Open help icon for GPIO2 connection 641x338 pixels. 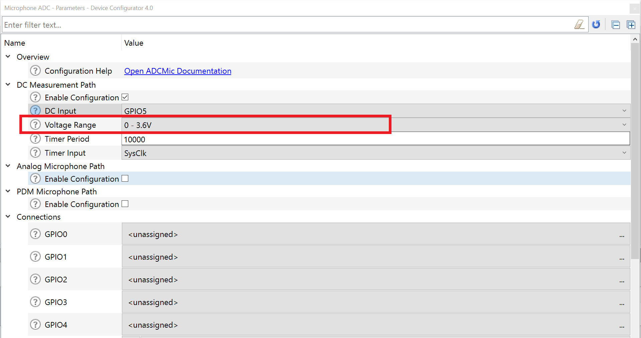coord(35,279)
